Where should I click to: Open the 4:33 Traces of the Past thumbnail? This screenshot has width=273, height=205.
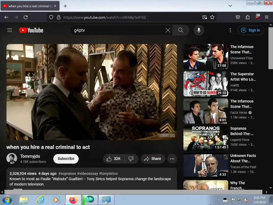(206, 165)
